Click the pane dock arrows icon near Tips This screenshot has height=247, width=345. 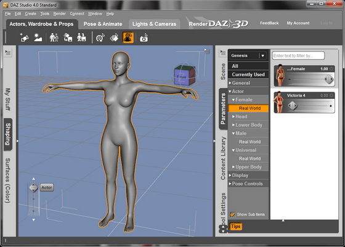click(223, 229)
